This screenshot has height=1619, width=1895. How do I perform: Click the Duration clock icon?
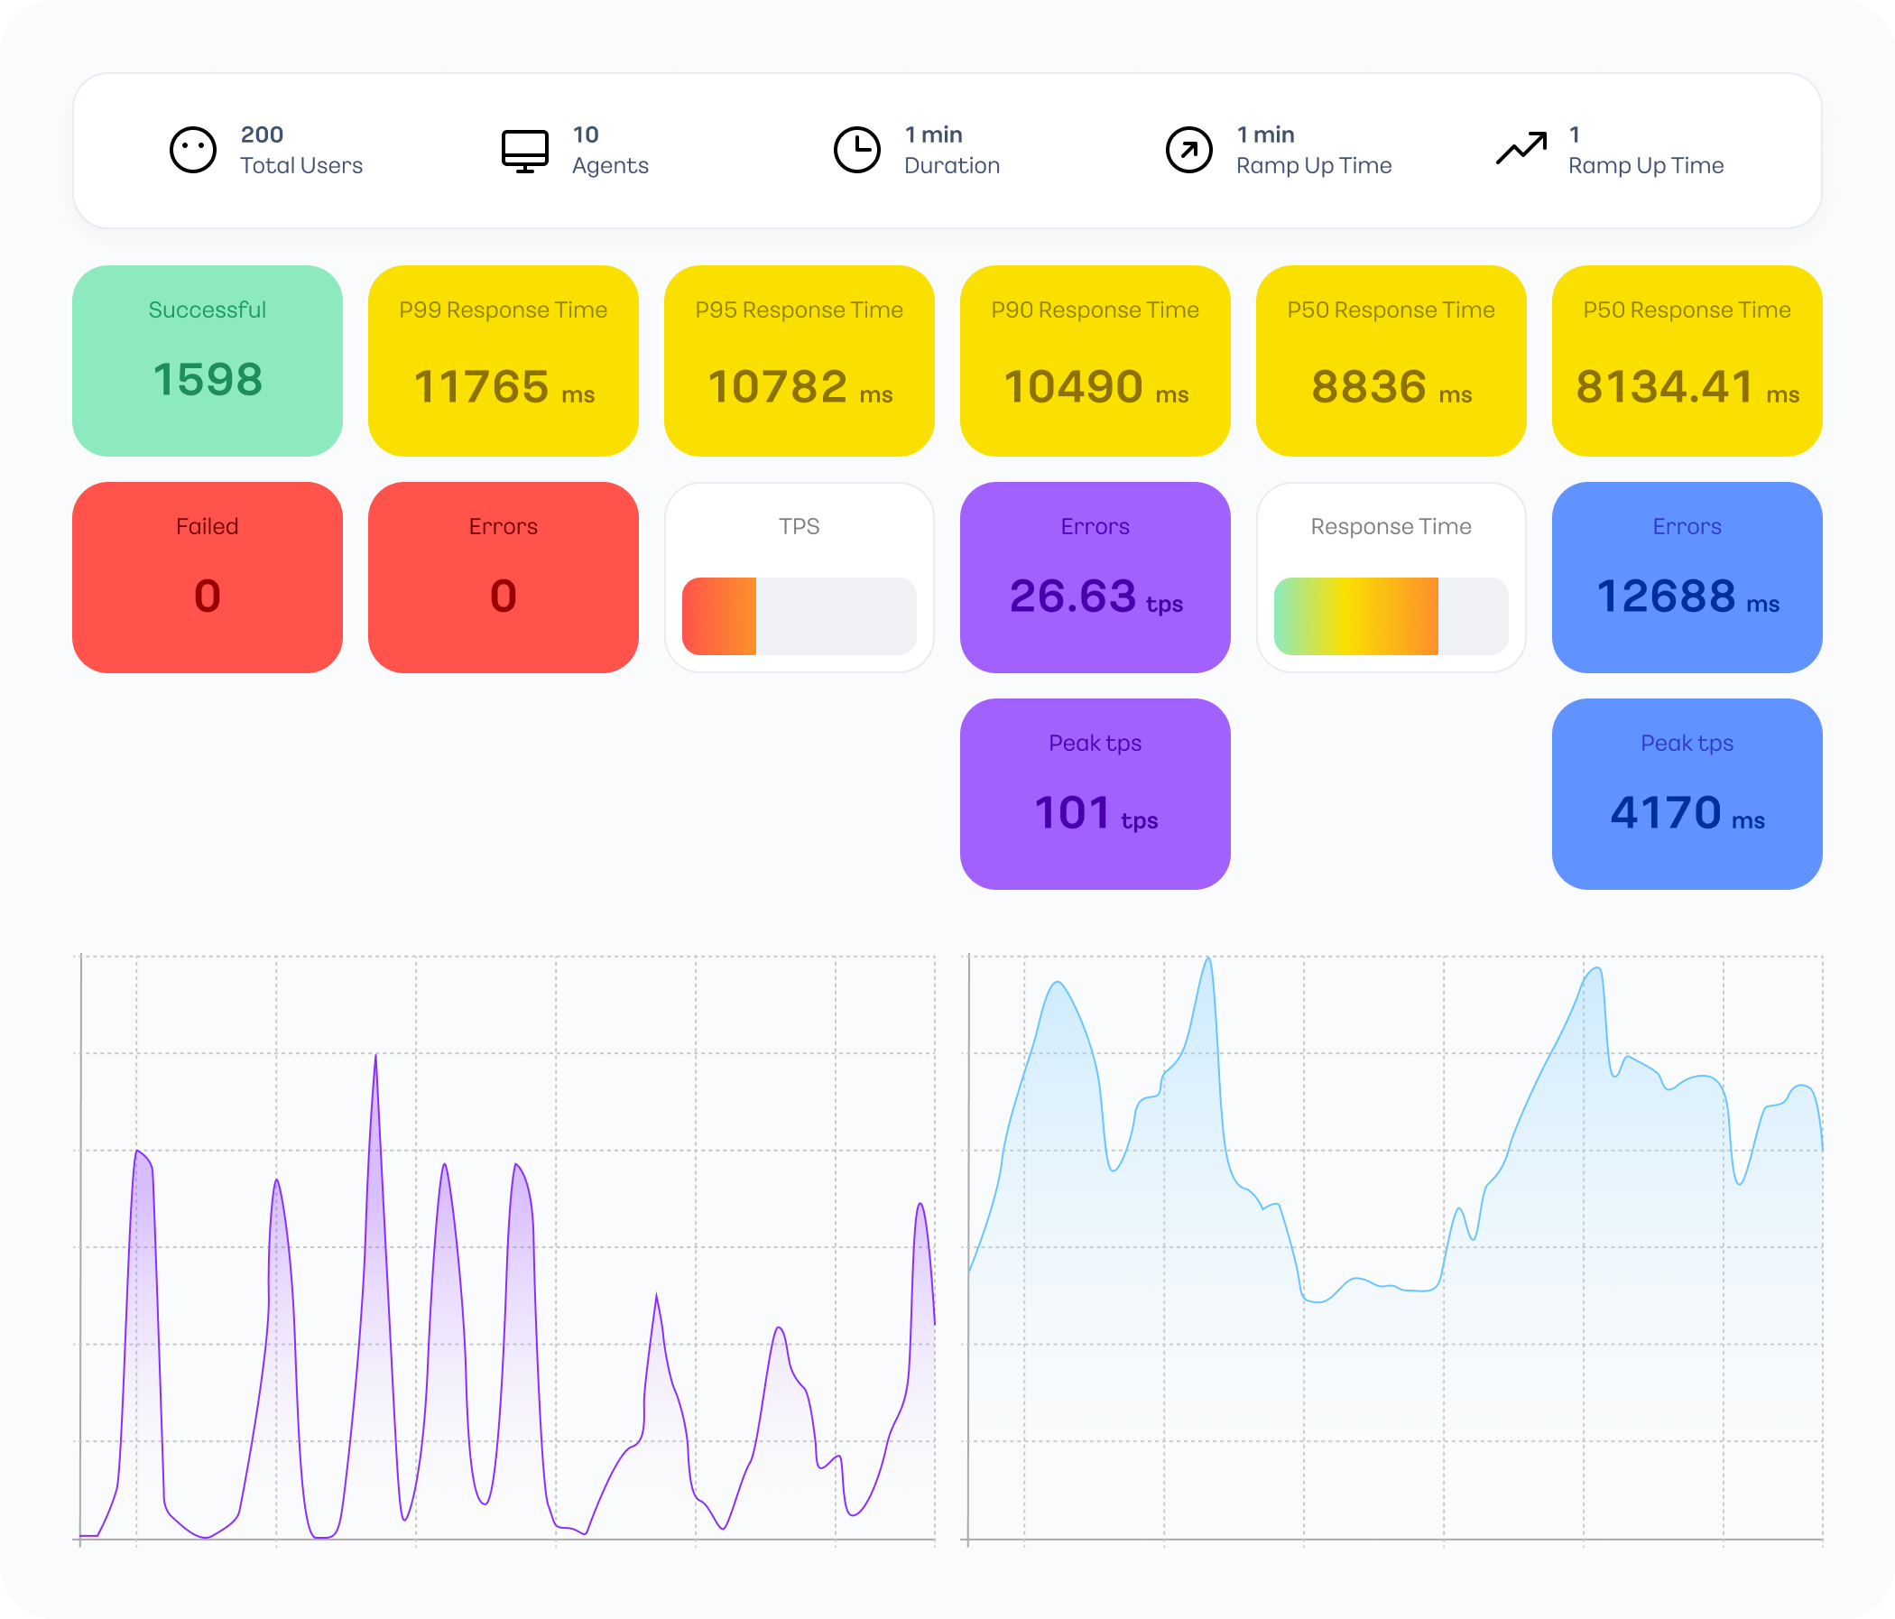(x=857, y=150)
